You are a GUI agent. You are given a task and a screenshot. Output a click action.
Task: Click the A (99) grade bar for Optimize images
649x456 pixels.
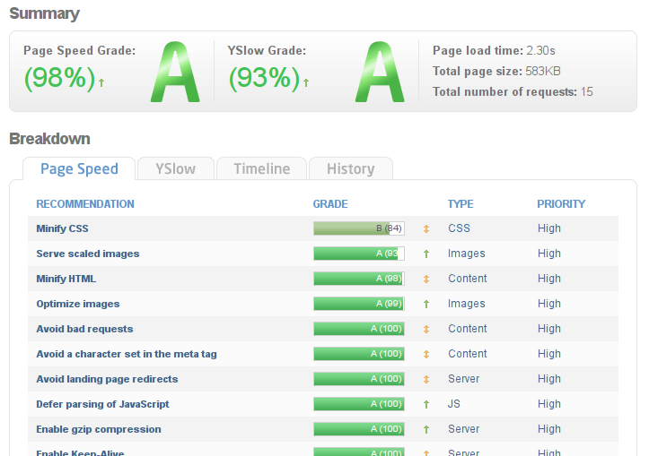[x=359, y=304]
